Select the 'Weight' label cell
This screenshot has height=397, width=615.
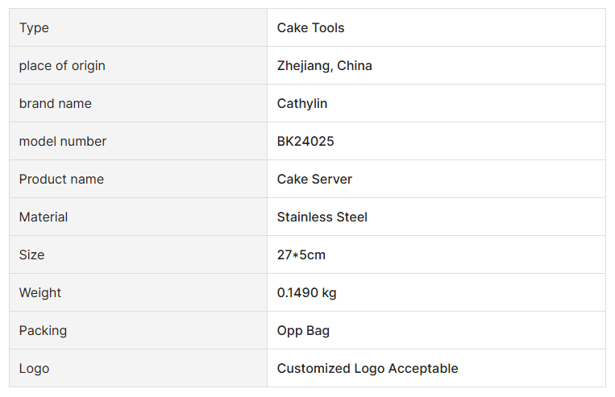point(40,293)
